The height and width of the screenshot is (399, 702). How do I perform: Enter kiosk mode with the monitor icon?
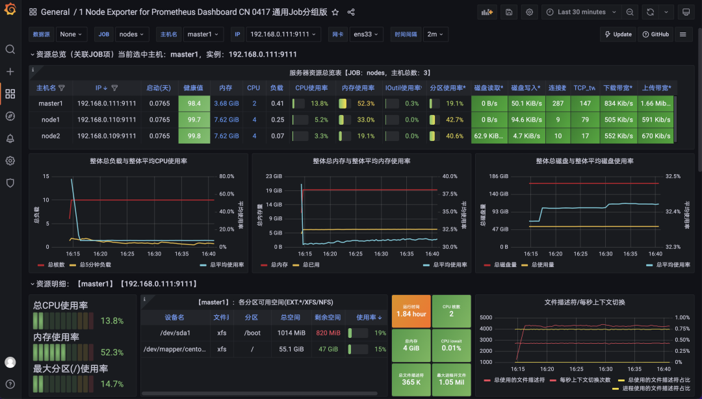coord(686,11)
